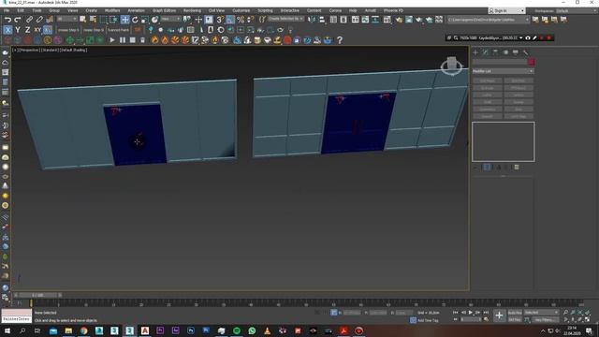Jump to the first animation frame
Image resolution: width=599 pixels, height=337 pixels.
[456, 313]
